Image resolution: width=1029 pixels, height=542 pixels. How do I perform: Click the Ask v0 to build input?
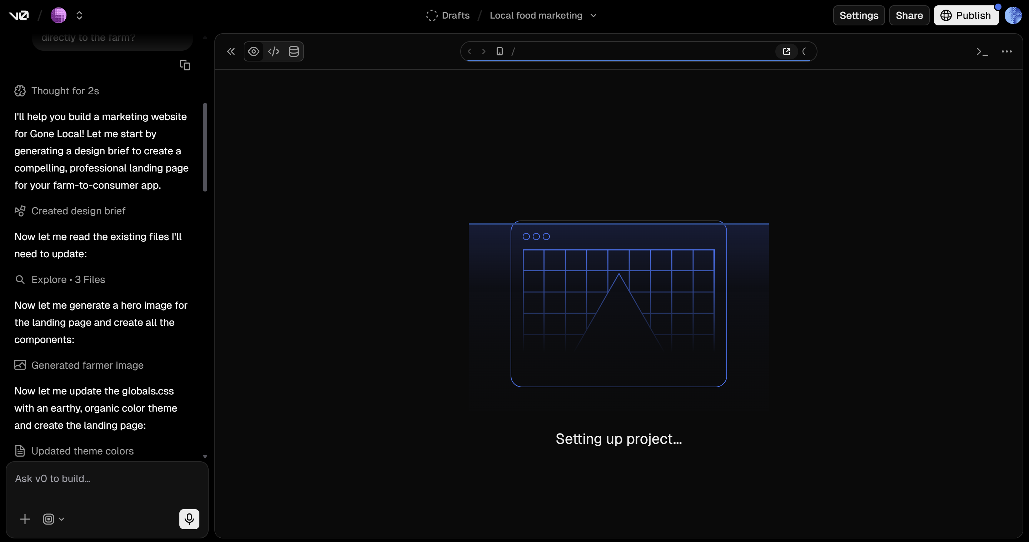(107, 478)
